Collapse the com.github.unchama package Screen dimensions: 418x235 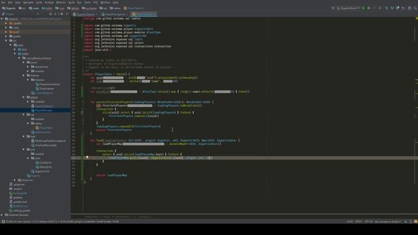pos(19,58)
